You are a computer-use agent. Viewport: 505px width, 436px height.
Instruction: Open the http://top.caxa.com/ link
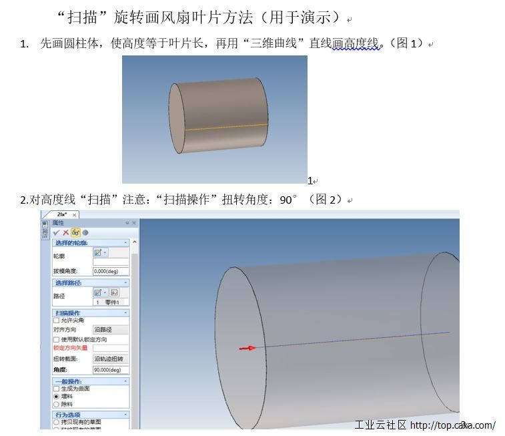point(452,425)
